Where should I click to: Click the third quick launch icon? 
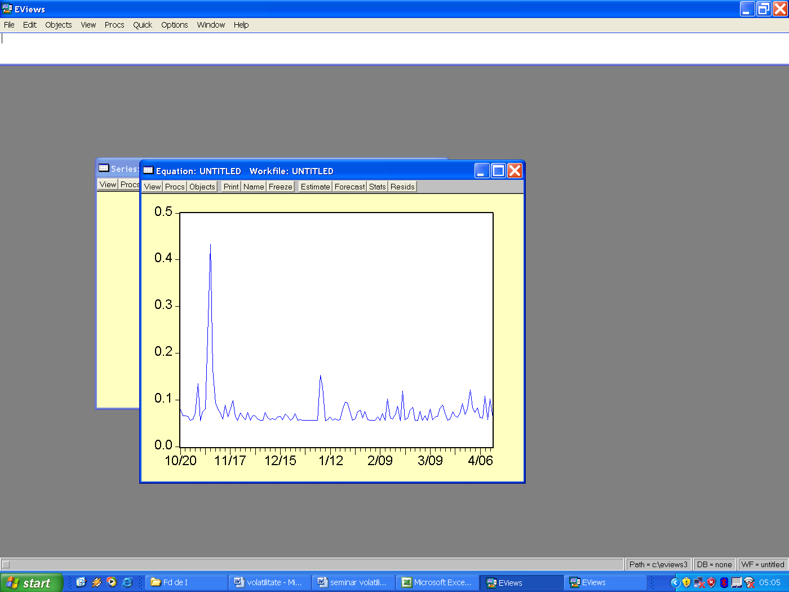pos(112,582)
